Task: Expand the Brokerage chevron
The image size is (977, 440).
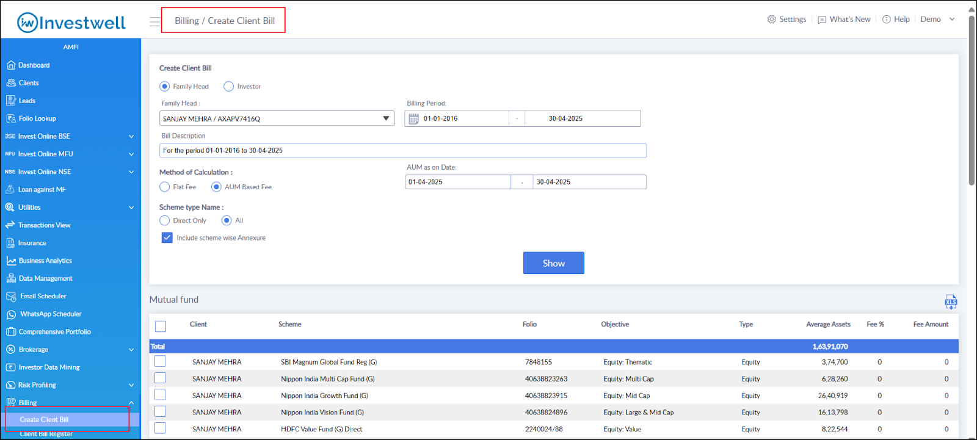Action: point(131,350)
